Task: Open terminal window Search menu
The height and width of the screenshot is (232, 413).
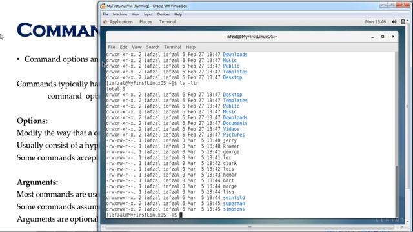Action: pyautogui.click(x=153, y=47)
